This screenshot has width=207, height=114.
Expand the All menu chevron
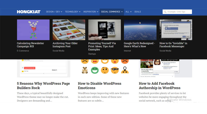pos(131,12)
